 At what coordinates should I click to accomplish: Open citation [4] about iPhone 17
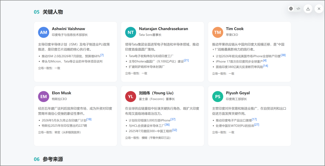(265, 60)
